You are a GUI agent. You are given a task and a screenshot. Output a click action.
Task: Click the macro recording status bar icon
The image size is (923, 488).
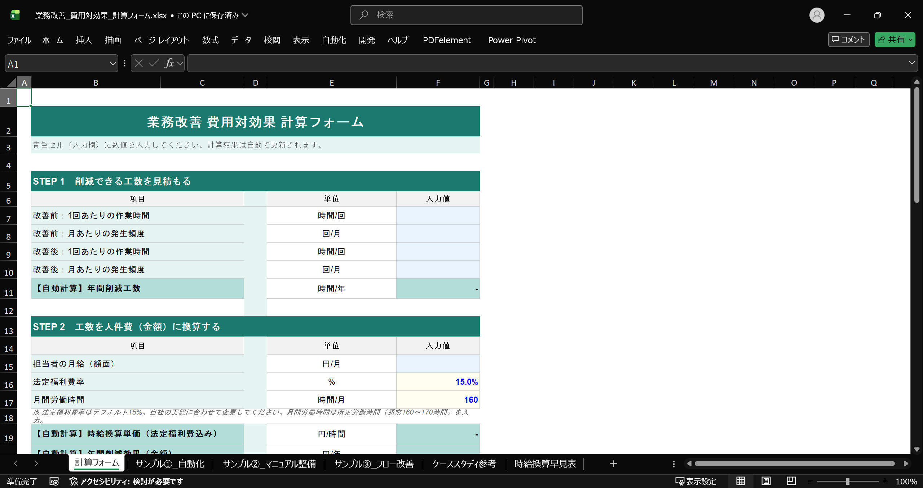pos(54,481)
